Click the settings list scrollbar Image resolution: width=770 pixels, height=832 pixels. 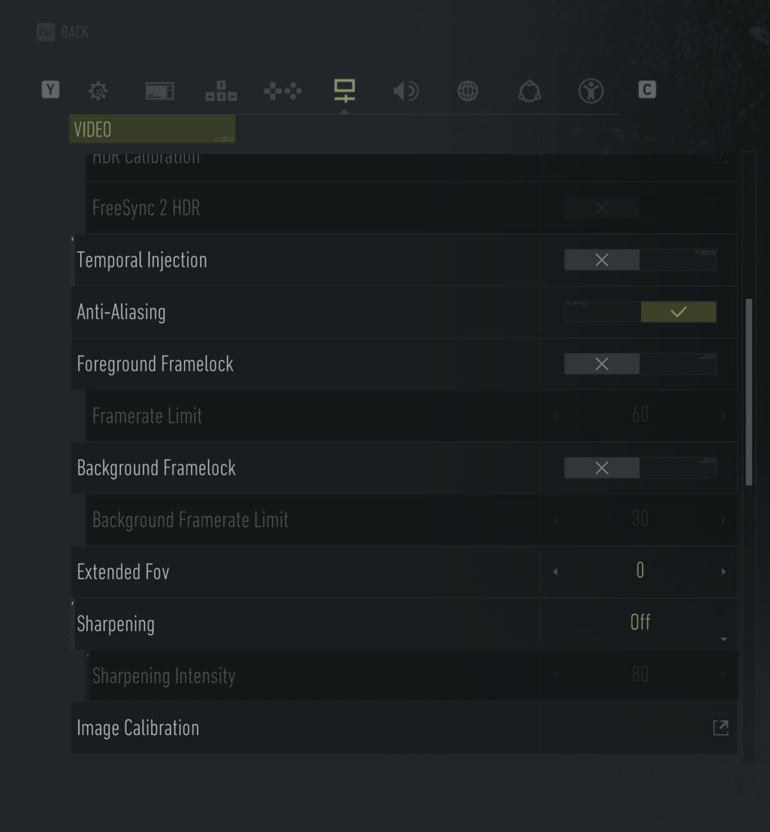point(749,392)
